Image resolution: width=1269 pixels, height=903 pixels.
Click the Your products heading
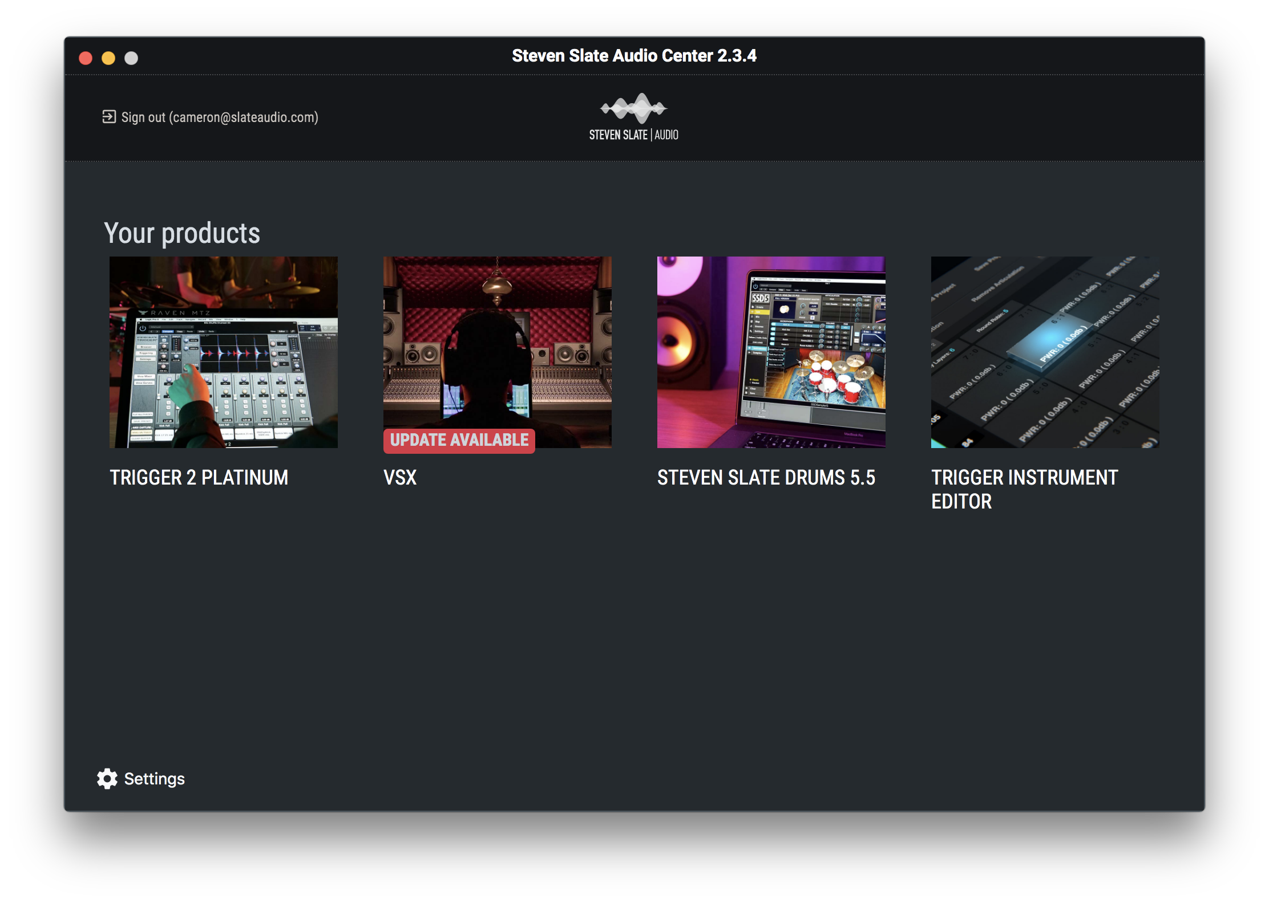pyautogui.click(x=182, y=234)
